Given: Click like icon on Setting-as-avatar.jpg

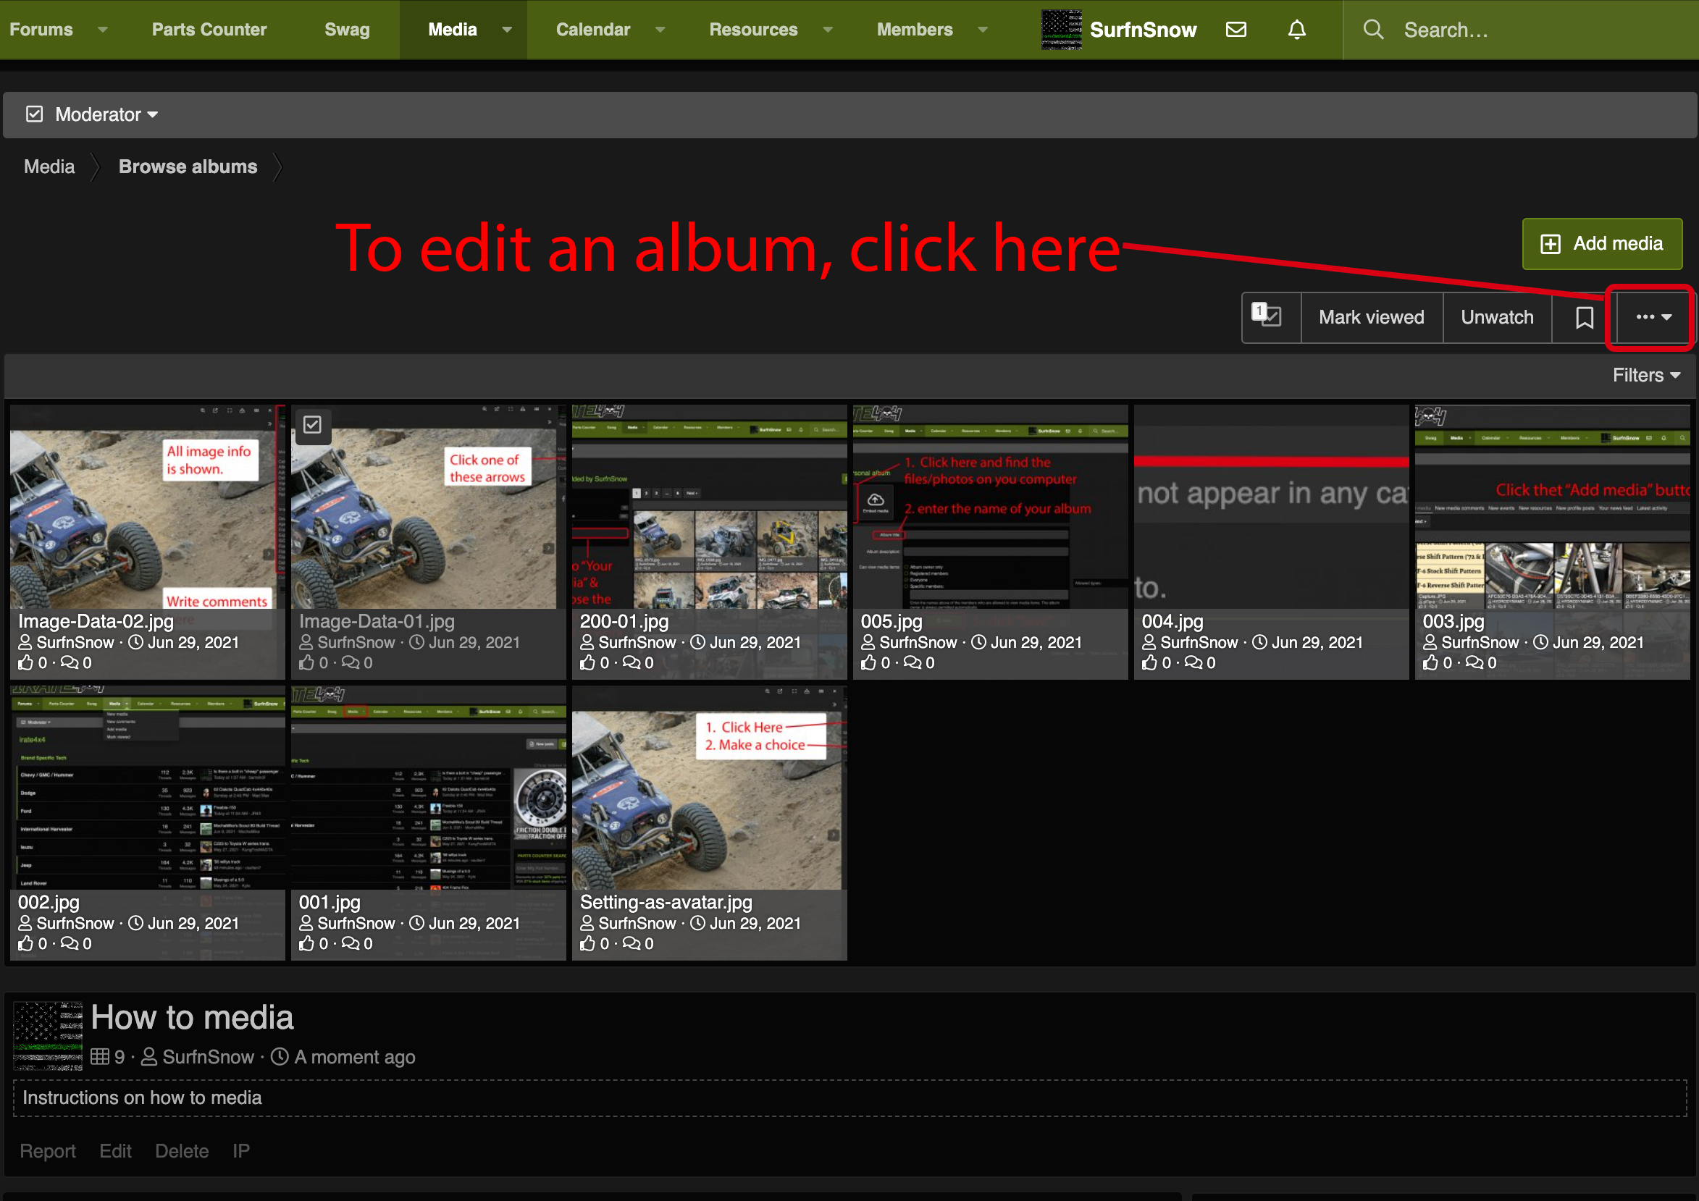Looking at the screenshot, I should 587,944.
